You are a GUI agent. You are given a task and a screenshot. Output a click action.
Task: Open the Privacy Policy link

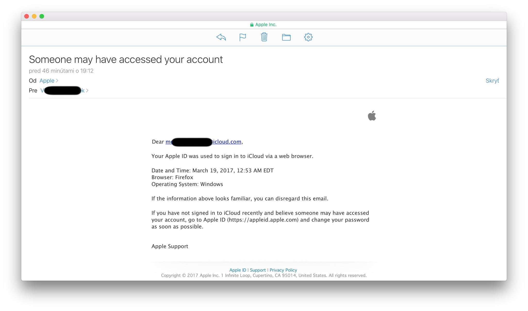coord(283,270)
